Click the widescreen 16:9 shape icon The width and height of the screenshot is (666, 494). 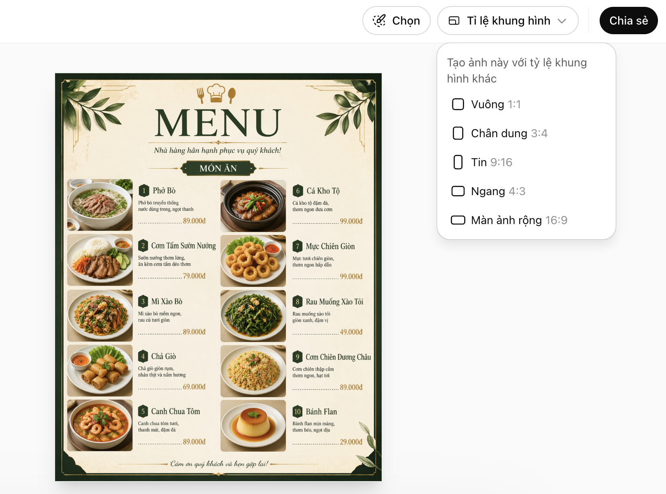coord(458,220)
